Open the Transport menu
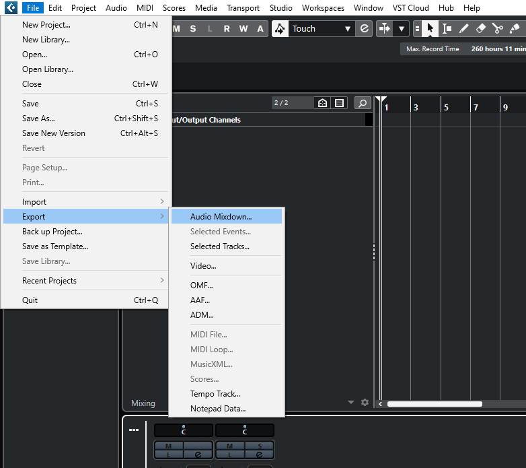 tap(243, 7)
